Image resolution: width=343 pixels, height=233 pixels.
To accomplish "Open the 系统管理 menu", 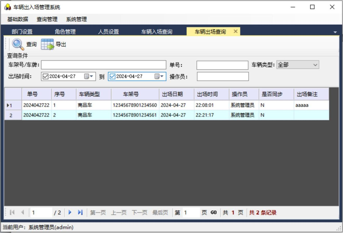I will pos(76,19).
